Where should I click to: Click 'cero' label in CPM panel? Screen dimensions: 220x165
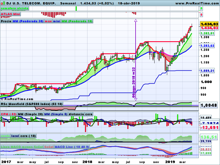tap(89, 114)
